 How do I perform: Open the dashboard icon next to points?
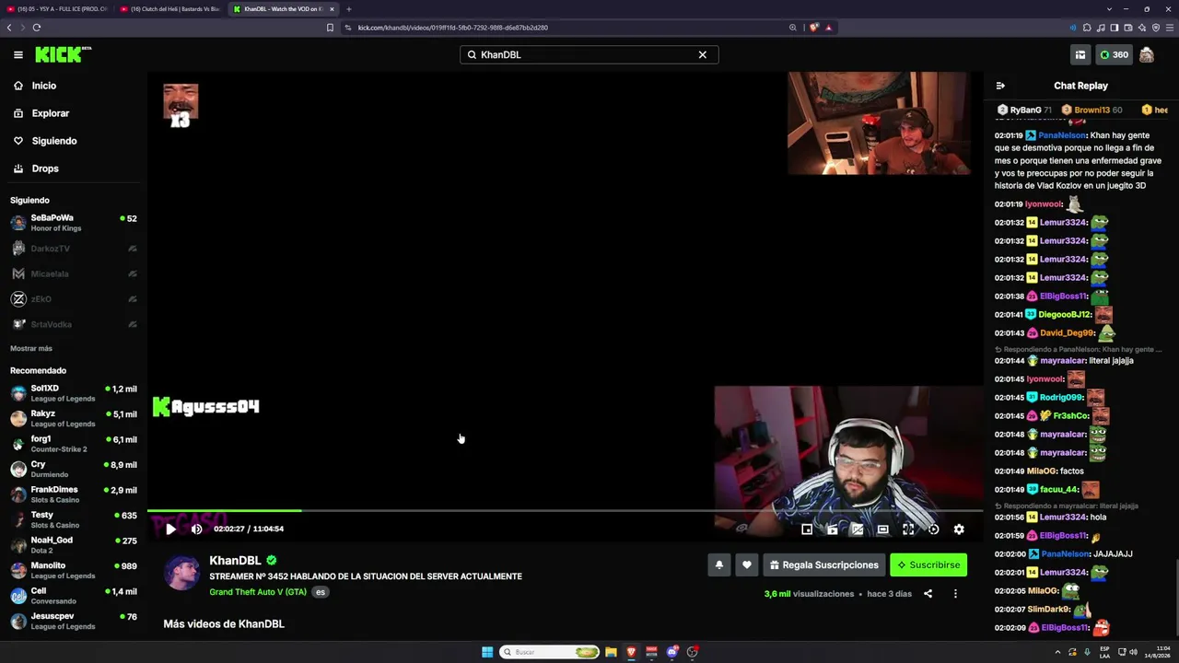(x=1080, y=55)
